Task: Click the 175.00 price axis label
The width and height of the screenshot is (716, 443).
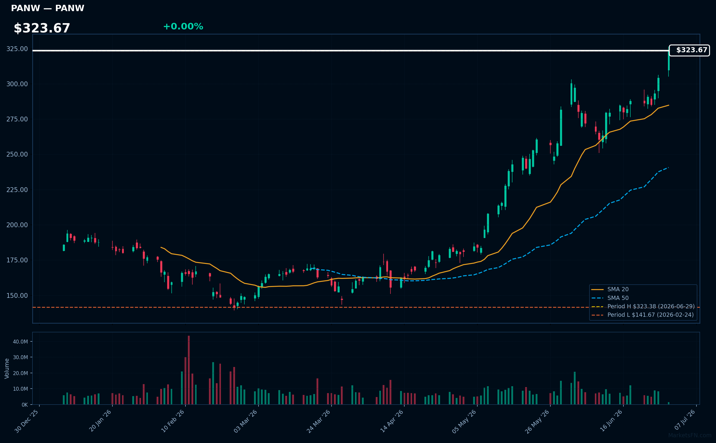Action: [x=17, y=260]
